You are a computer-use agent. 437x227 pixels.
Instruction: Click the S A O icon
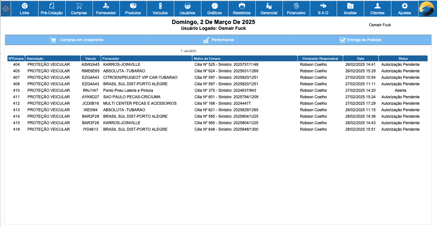tap(323, 8)
